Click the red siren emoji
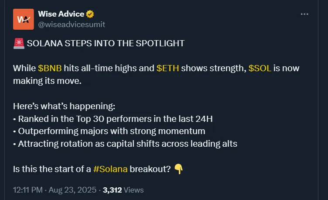The width and height of the screenshot is (328, 200). point(18,44)
